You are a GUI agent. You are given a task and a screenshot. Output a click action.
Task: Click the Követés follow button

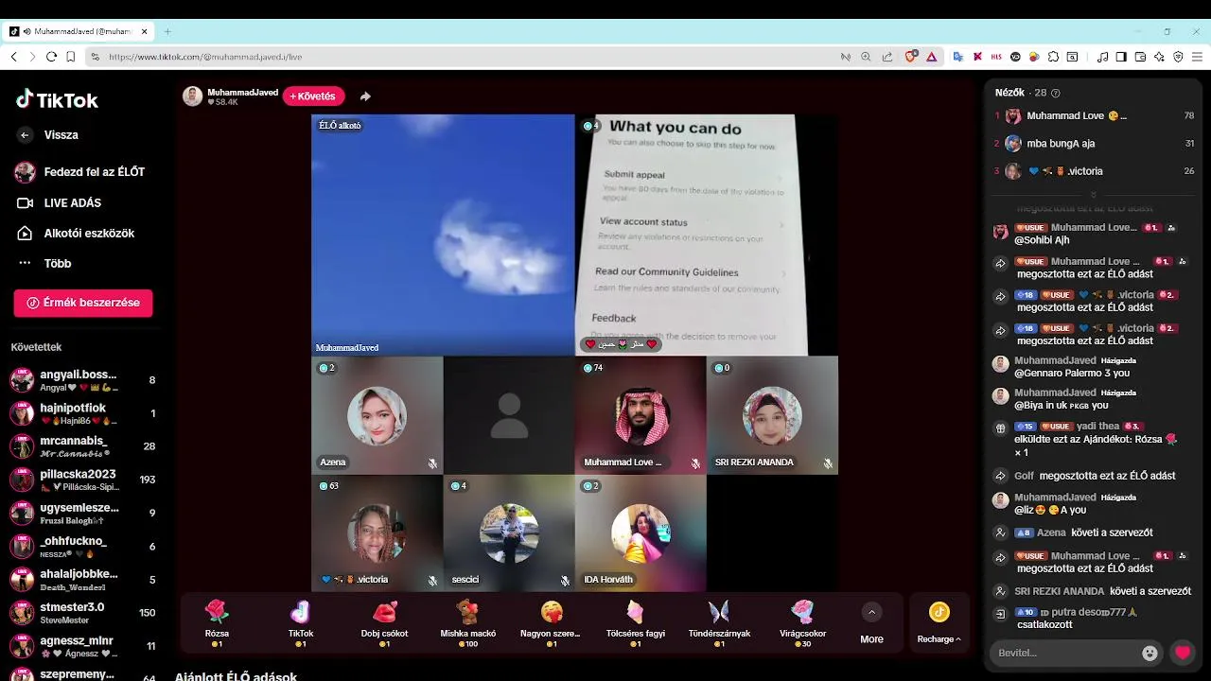coord(313,96)
